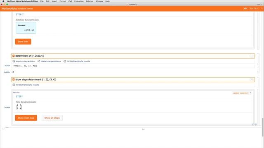
Task: Click the Answer box showing 2(1+x)
Action: 26,28
